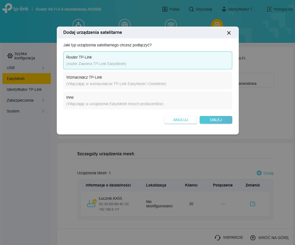Click the Połączenie column header
Image resolution: width=295 pixels, height=245 pixels.
pyautogui.click(x=223, y=185)
